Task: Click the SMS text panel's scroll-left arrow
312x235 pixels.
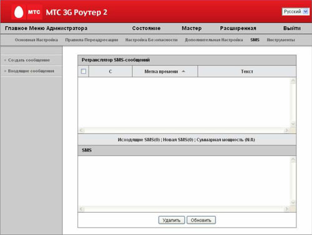Action: [x=82, y=209]
